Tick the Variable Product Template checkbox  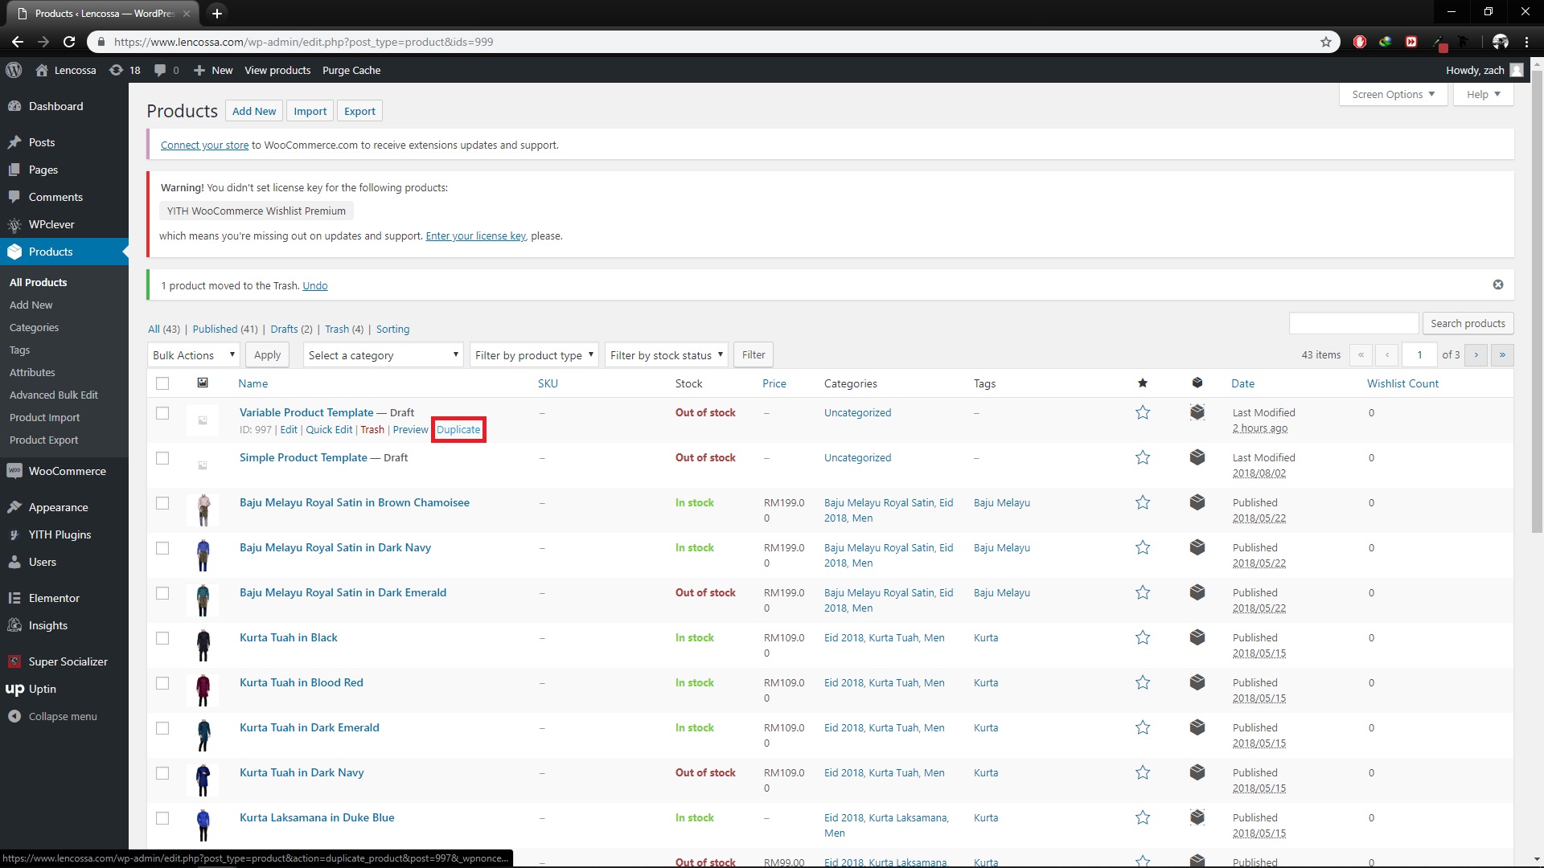point(162,413)
